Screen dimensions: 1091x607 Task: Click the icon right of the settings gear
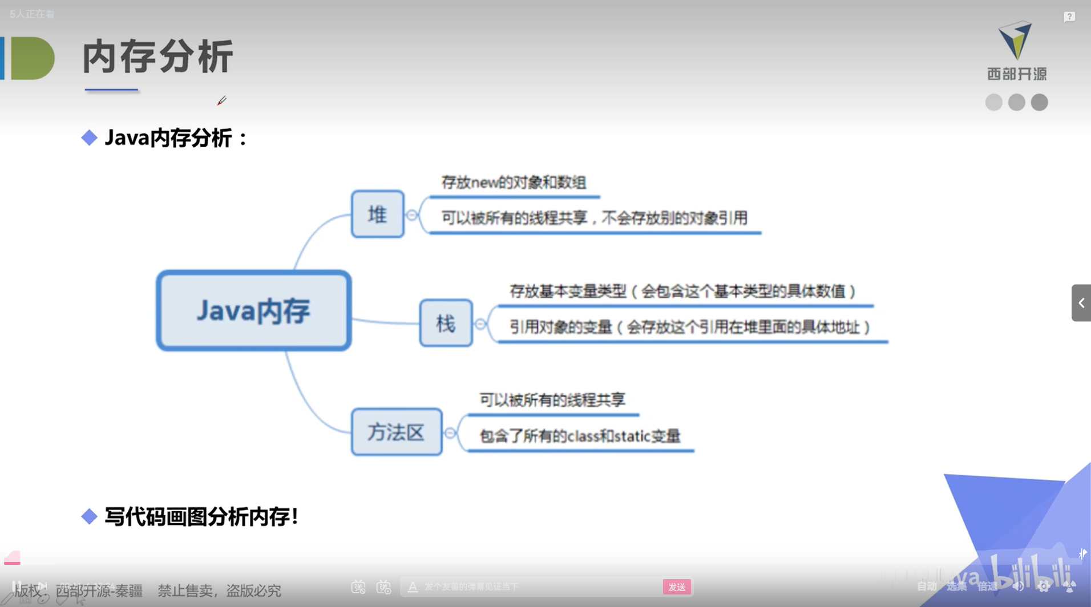pyautogui.click(x=1070, y=586)
